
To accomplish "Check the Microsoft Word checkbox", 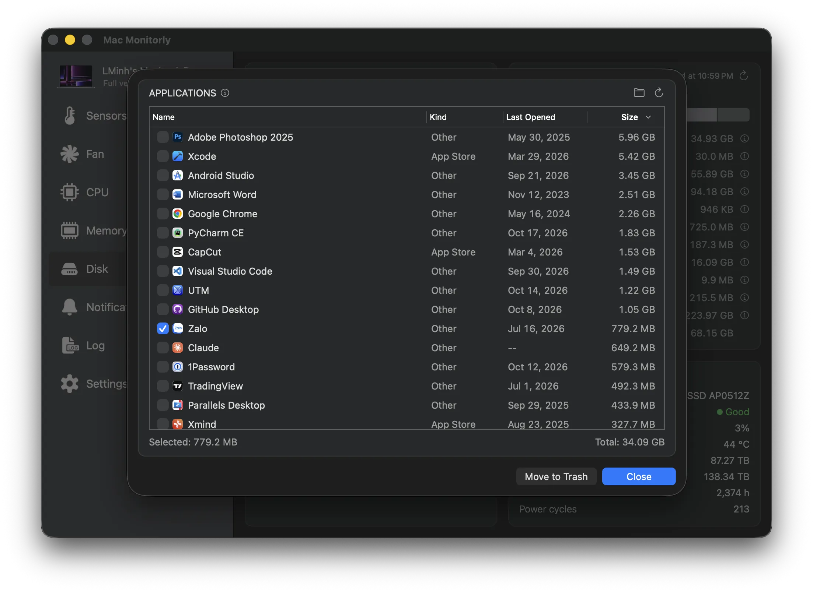I will (163, 194).
